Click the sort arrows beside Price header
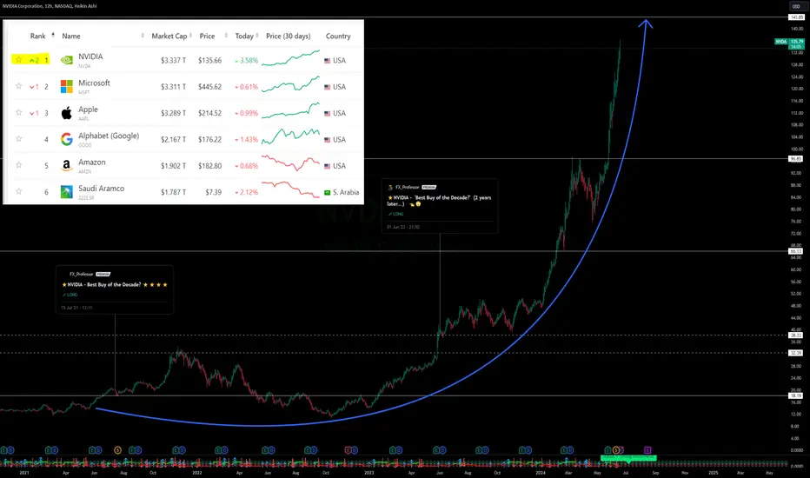810x478 pixels. pyautogui.click(x=226, y=36)
